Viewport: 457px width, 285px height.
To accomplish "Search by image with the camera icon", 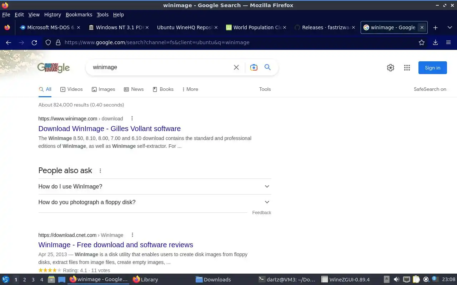I will (254, 67).
